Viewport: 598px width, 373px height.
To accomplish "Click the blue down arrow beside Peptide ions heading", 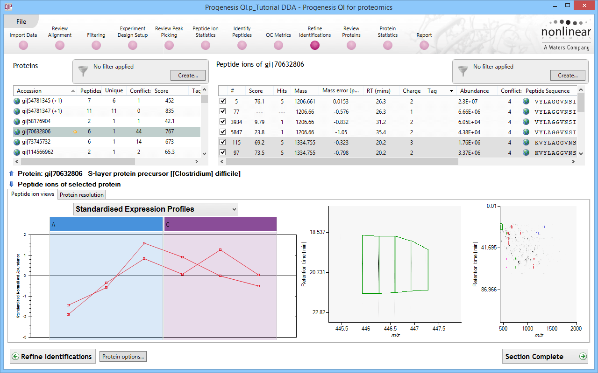I will click(x=11, y=184).
